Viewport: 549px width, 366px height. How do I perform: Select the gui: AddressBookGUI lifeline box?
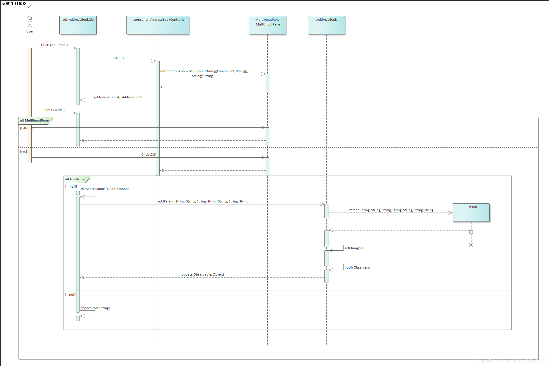pos(78,25)
